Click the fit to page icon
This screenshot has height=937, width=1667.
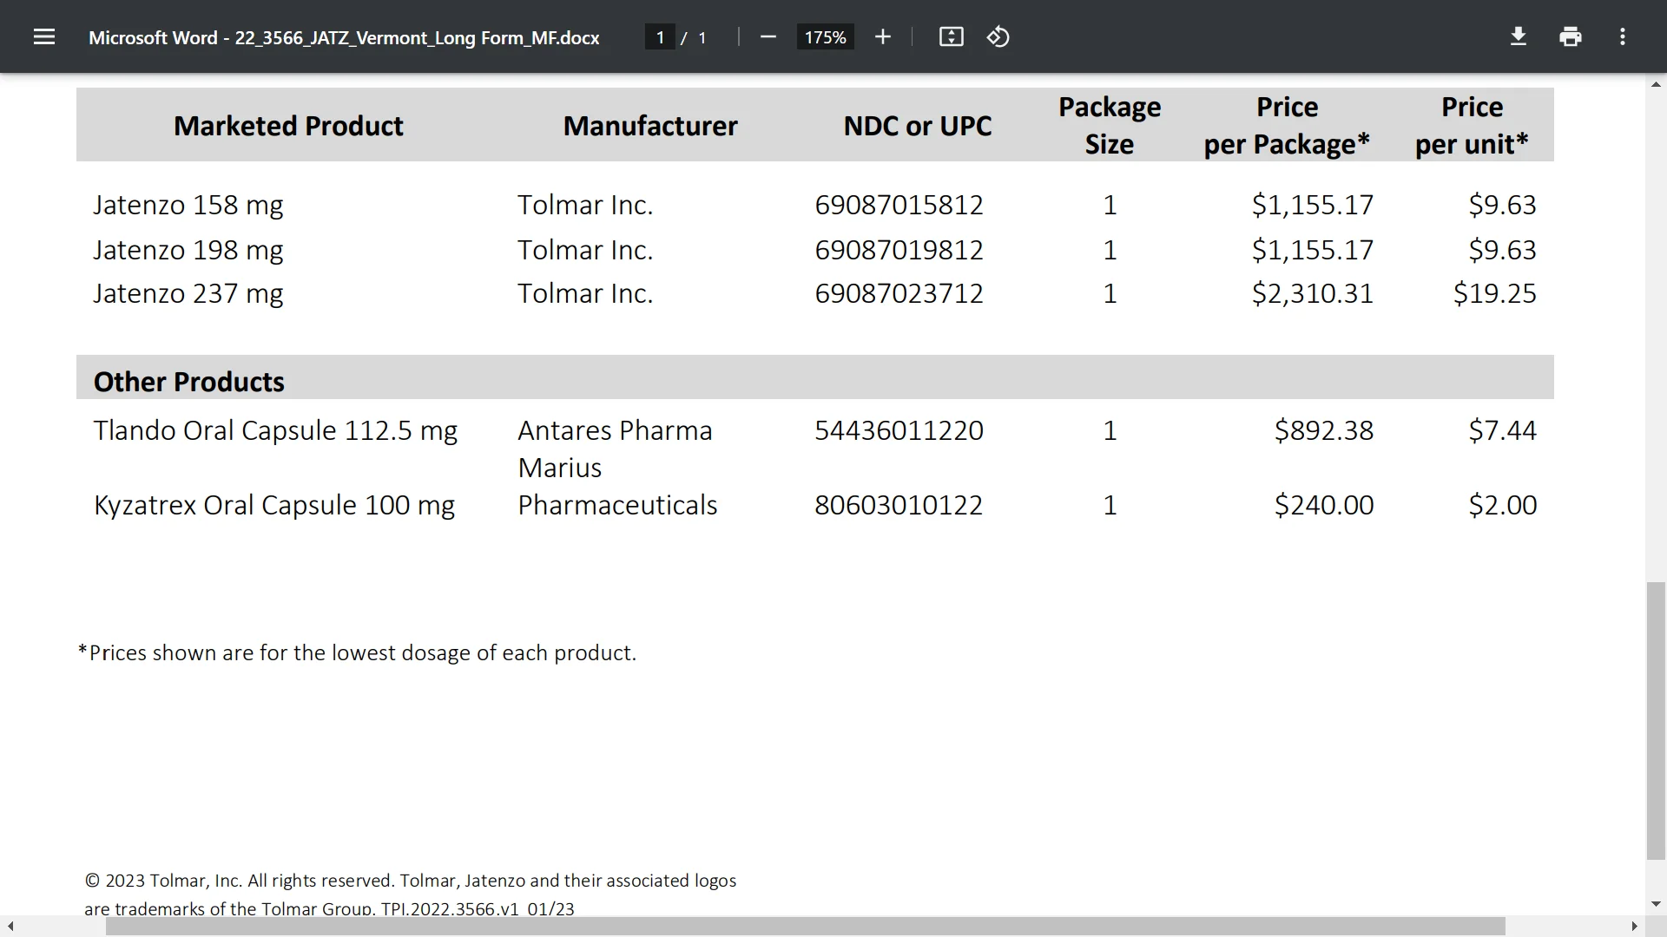point(952,36)
